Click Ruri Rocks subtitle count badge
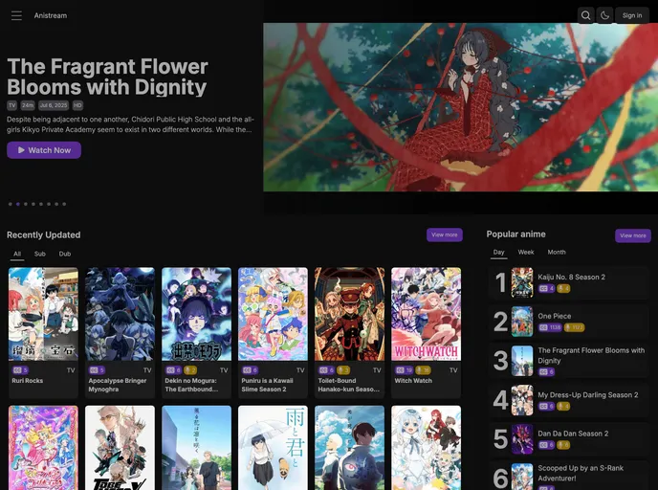The width and height of the screenshot is (658, 490). click(x=20, y=370)
